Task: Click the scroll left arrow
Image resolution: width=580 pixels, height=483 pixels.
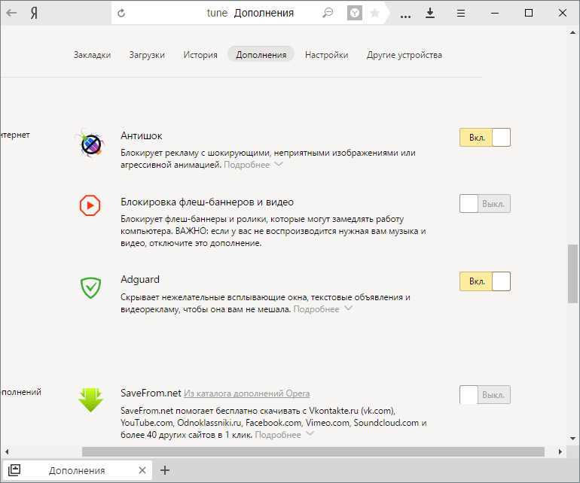Action: 6,451
